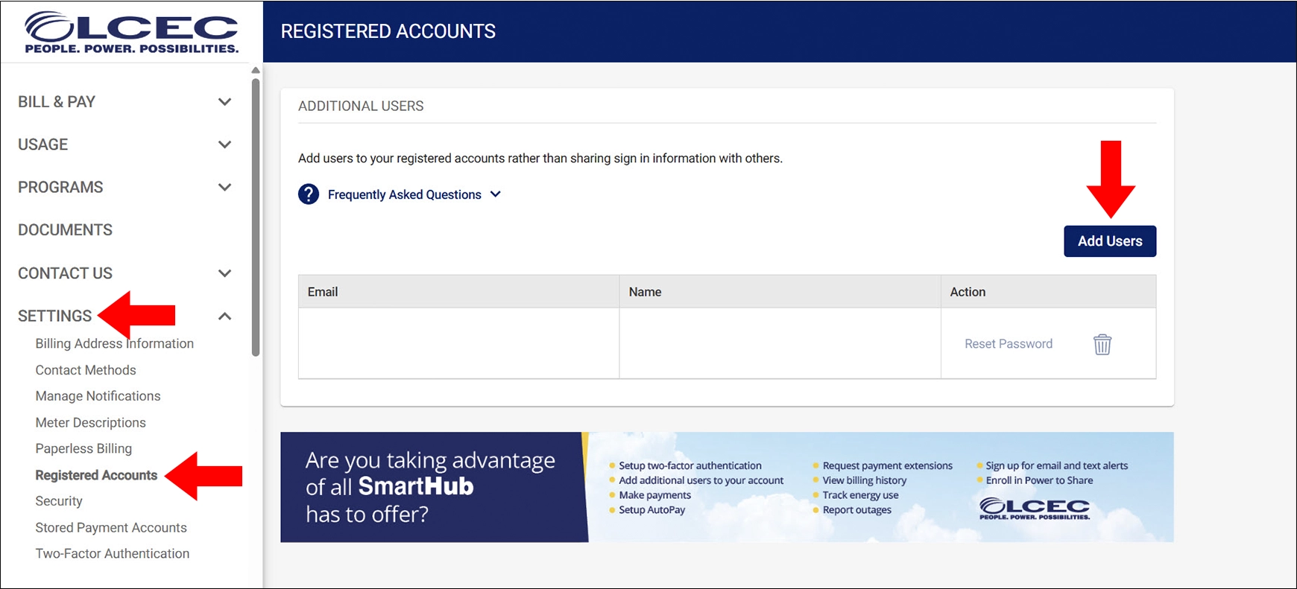Expand the Usage section chevron

(224, 144)
